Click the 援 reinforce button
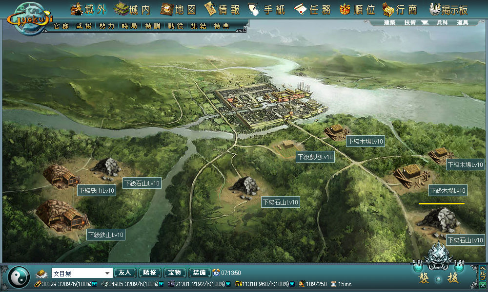488x292 pixels. [x=453, y=278]
